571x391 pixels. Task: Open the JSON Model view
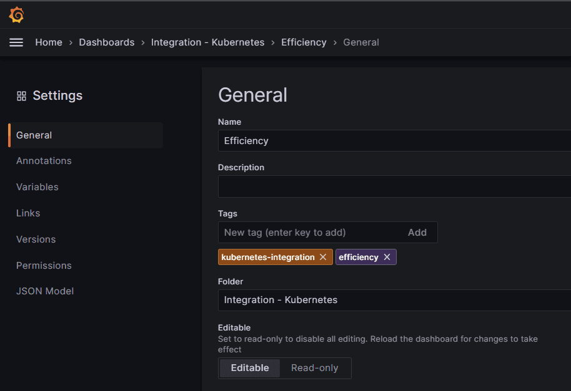45,291
